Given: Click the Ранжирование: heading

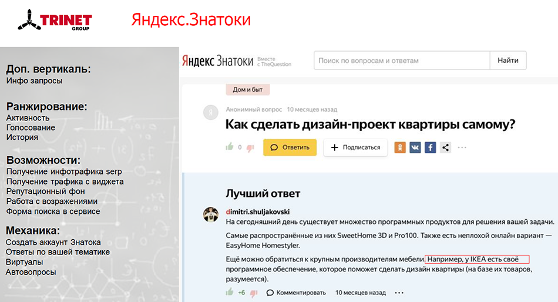Looking at the screenshot, I should tap(46, 106).
